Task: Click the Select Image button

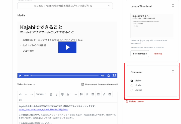Action: [x=140, y=54]
